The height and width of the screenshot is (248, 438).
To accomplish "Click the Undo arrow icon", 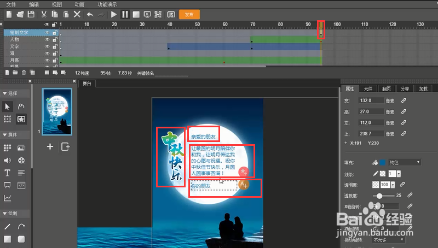I will tap(90, 15).
